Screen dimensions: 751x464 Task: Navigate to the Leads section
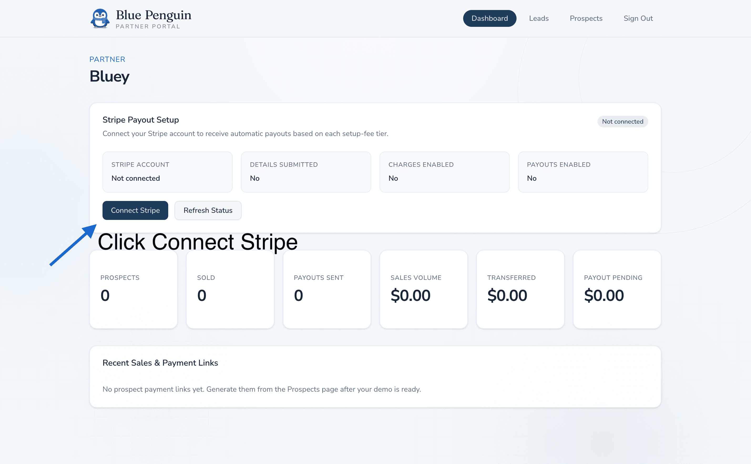click(x=539, y=18)
